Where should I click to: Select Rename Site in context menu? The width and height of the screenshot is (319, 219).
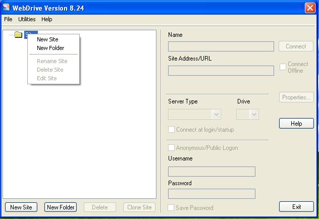[52, 61]
